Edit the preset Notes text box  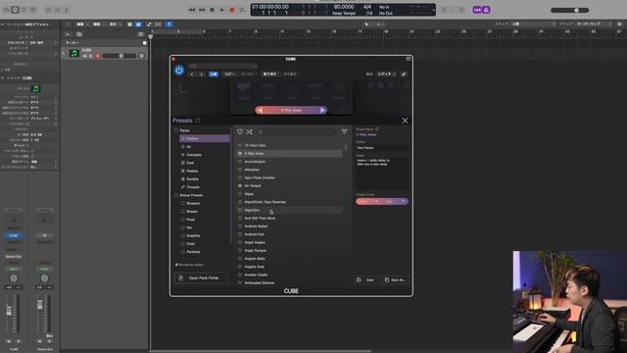point(382,174)
